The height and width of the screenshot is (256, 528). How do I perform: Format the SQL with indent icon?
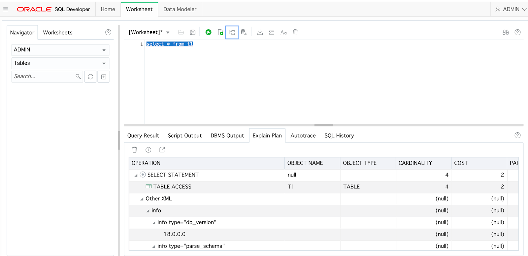pos(272,32)
